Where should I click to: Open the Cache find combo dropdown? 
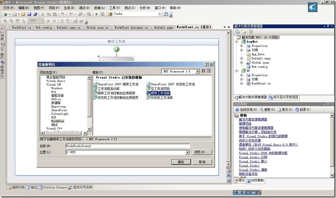(159, 14)
